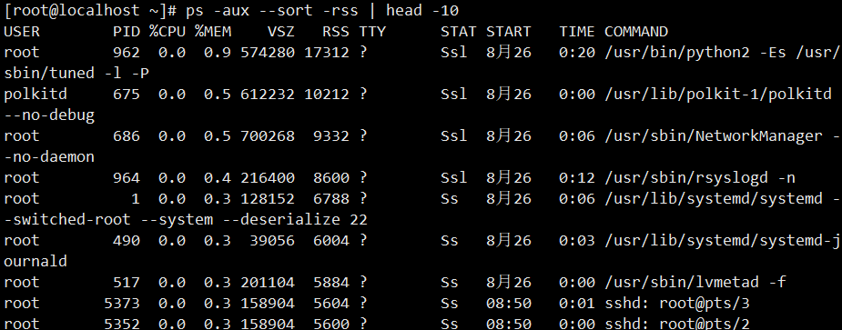Select PID 517
842x330 pixels.
click(127, 282)
